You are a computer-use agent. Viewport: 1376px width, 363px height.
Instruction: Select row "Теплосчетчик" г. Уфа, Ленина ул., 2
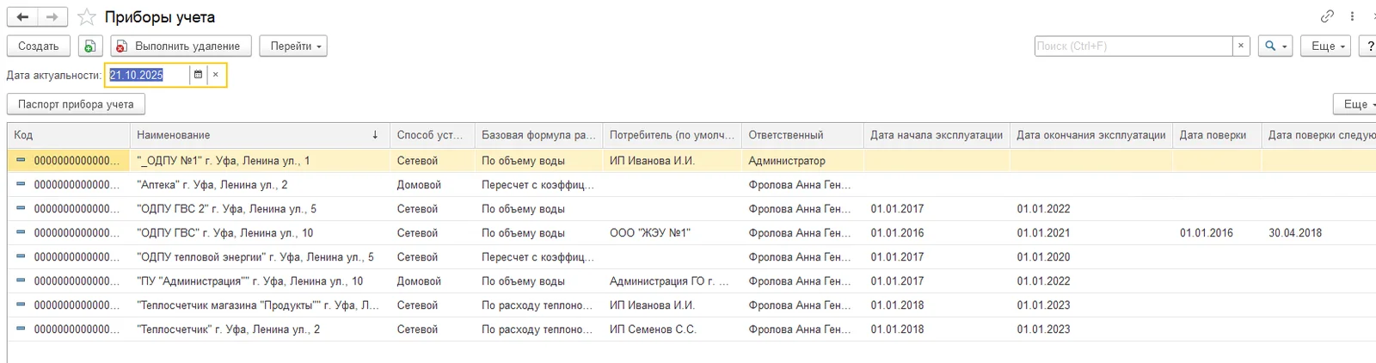691,329
